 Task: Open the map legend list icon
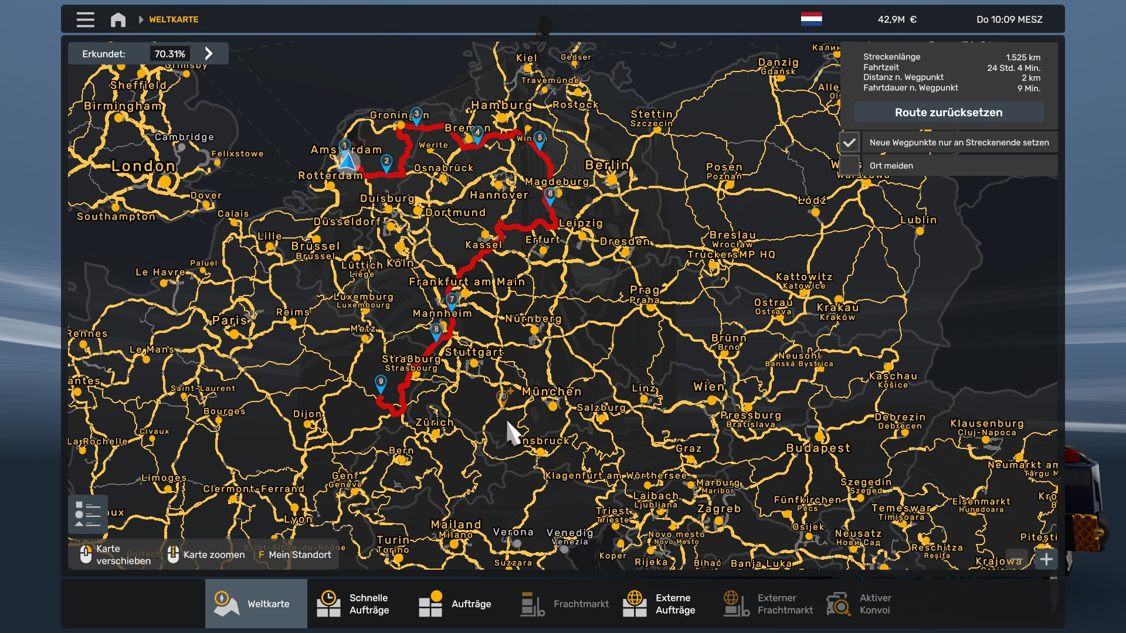pos(88,514)
